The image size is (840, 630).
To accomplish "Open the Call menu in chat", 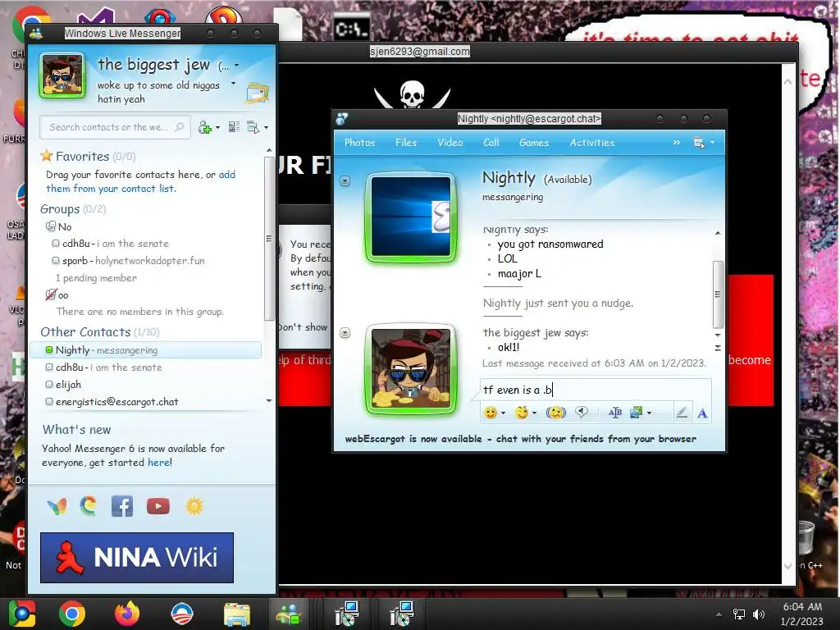I will pos(491,143).
